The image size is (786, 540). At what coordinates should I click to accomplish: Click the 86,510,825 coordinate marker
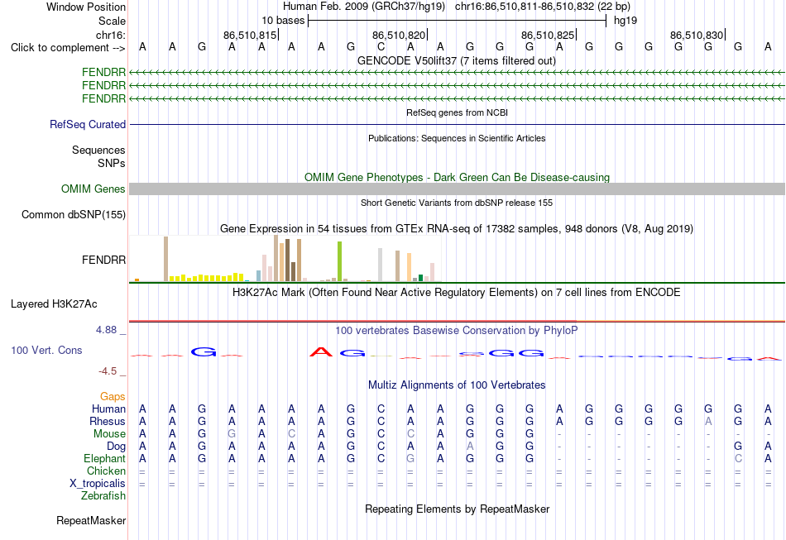click(548, 35)
